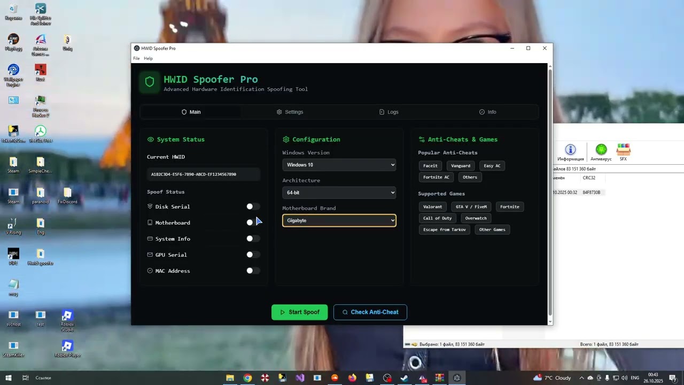Choose the Easy AC button
Viewport: 684px width, 385px height.
492,166
